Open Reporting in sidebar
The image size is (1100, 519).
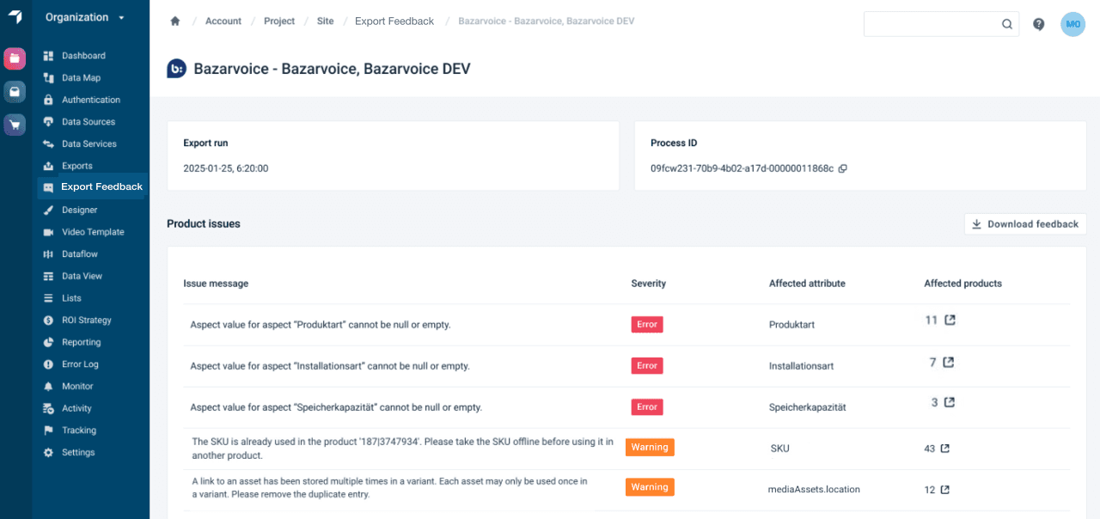tap(81, 342)
